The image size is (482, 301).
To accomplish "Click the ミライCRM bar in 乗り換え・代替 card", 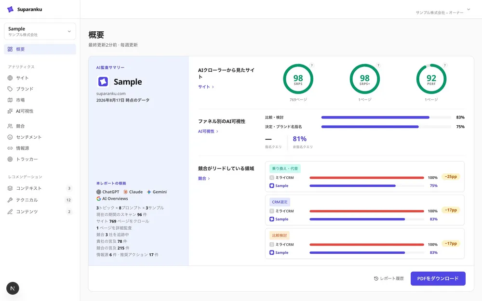I will pos(367,178).
